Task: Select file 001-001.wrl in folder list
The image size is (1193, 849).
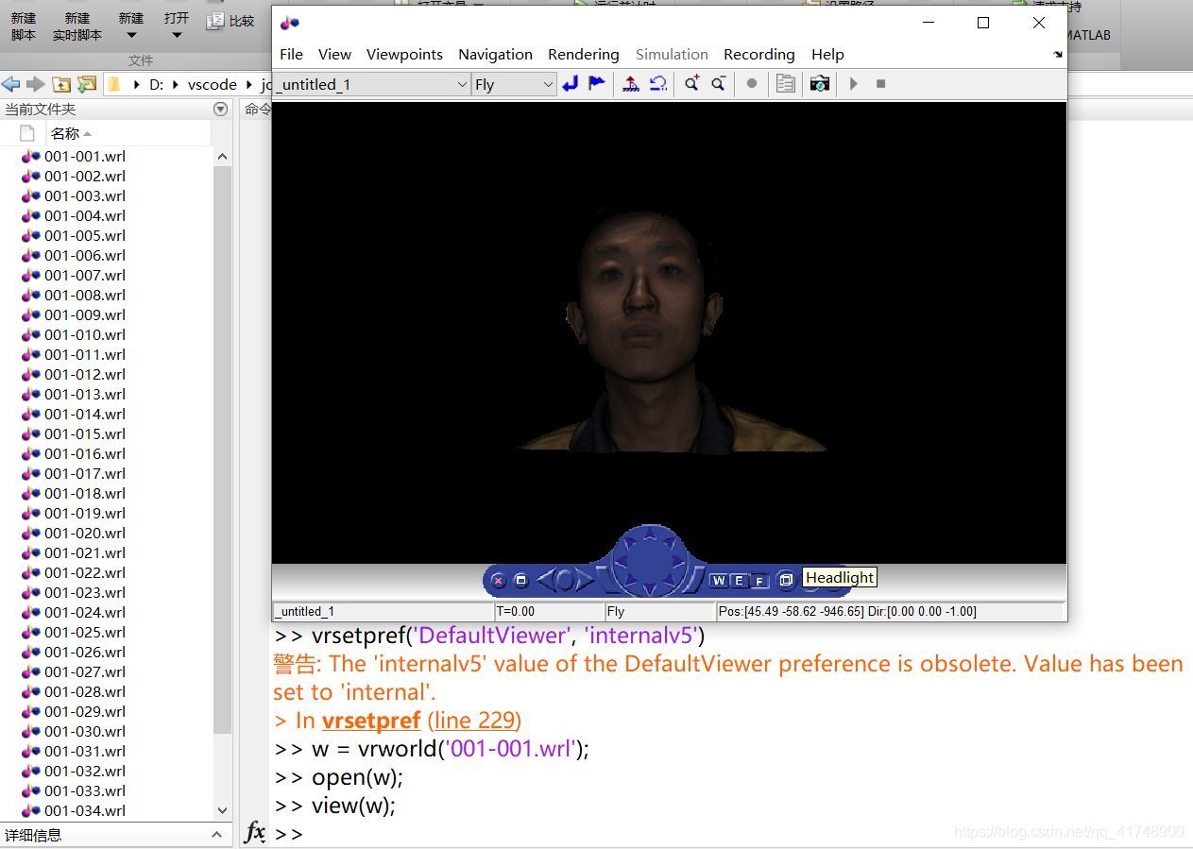Action: click(x=85, y=157)
